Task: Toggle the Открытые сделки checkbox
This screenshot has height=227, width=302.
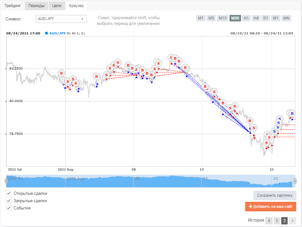Action: [x=9, y=193]
